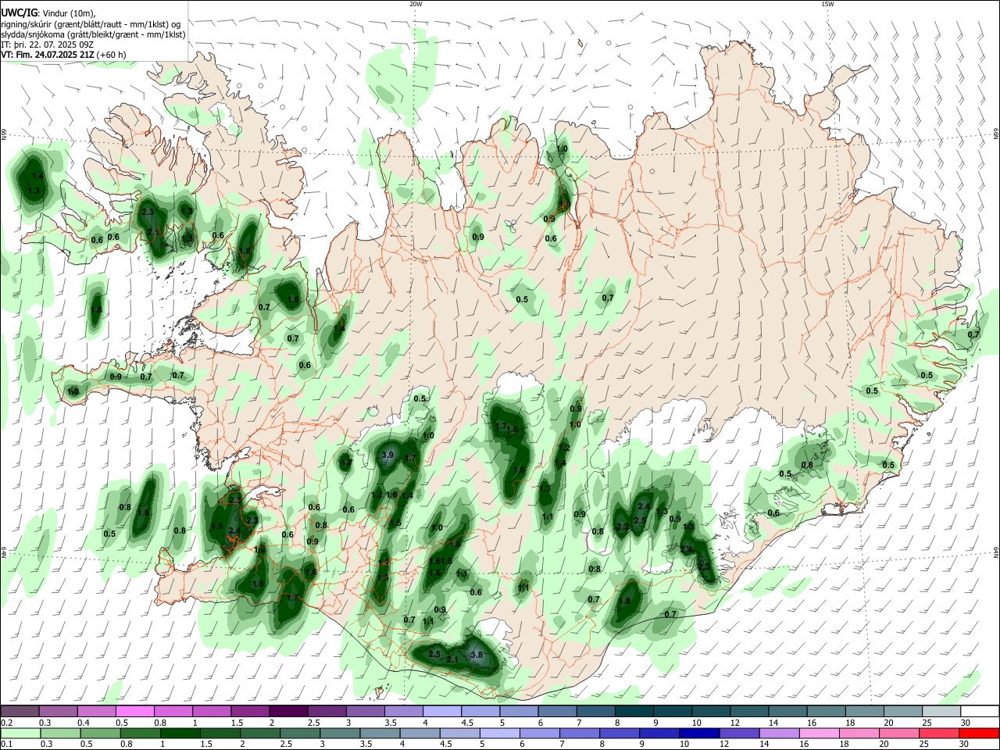The height and width of the screenshot is (750, 1000).
Task: Click the lower scale swatch starting at 4
Action: (x=420, y=734)
